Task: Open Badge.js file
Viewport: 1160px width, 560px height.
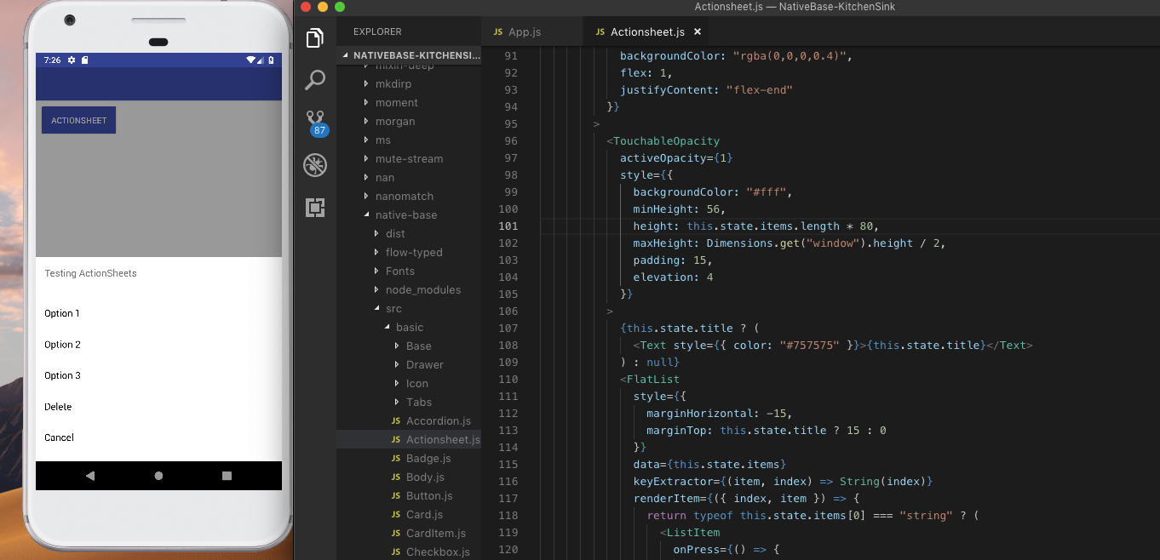Action: [428, 459]
